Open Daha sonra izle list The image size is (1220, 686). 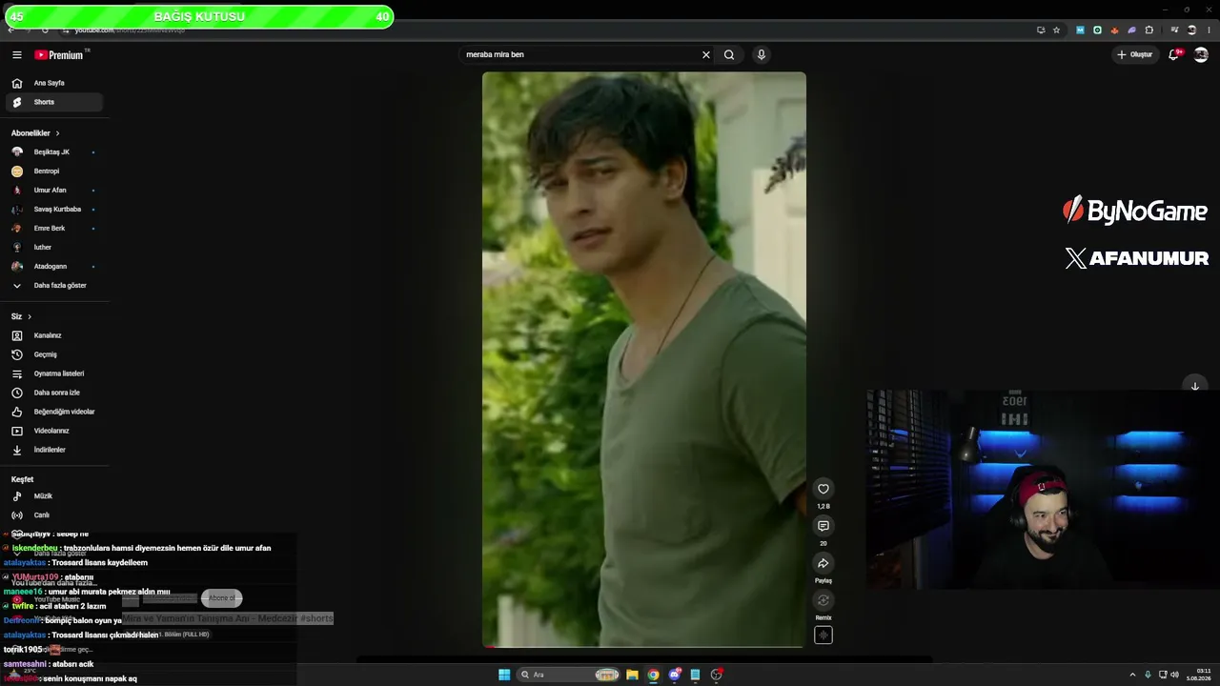pyautogui.click(x=54, y=393)
